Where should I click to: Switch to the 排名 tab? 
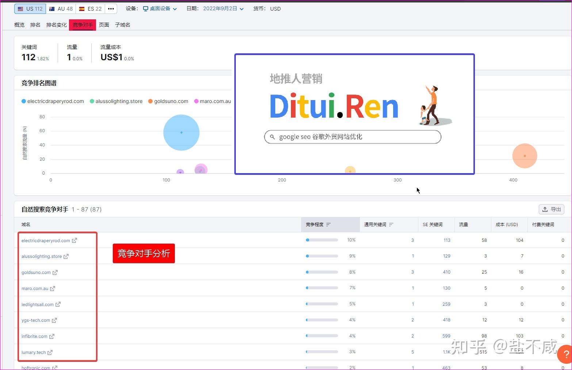[35, 25]
